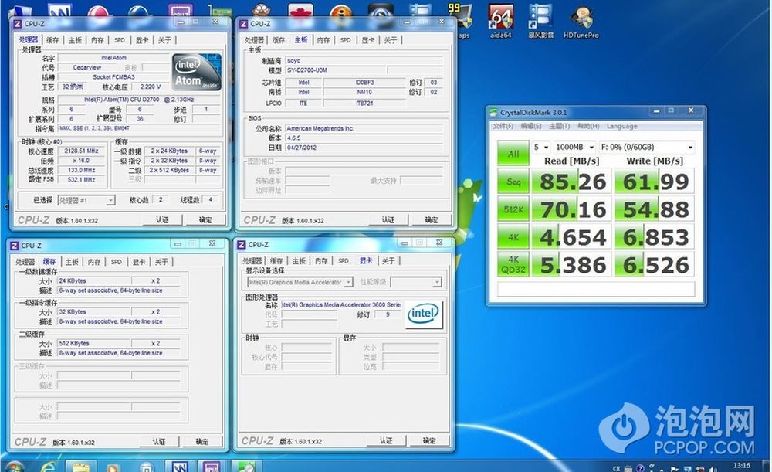Open the 性能等级 dropdown in graphics window
The width and height of the screenshot is (772, 472).
click(416, 282)
